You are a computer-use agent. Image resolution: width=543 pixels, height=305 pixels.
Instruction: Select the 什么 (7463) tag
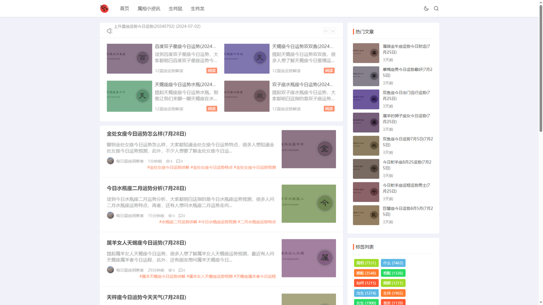[393, 263]
